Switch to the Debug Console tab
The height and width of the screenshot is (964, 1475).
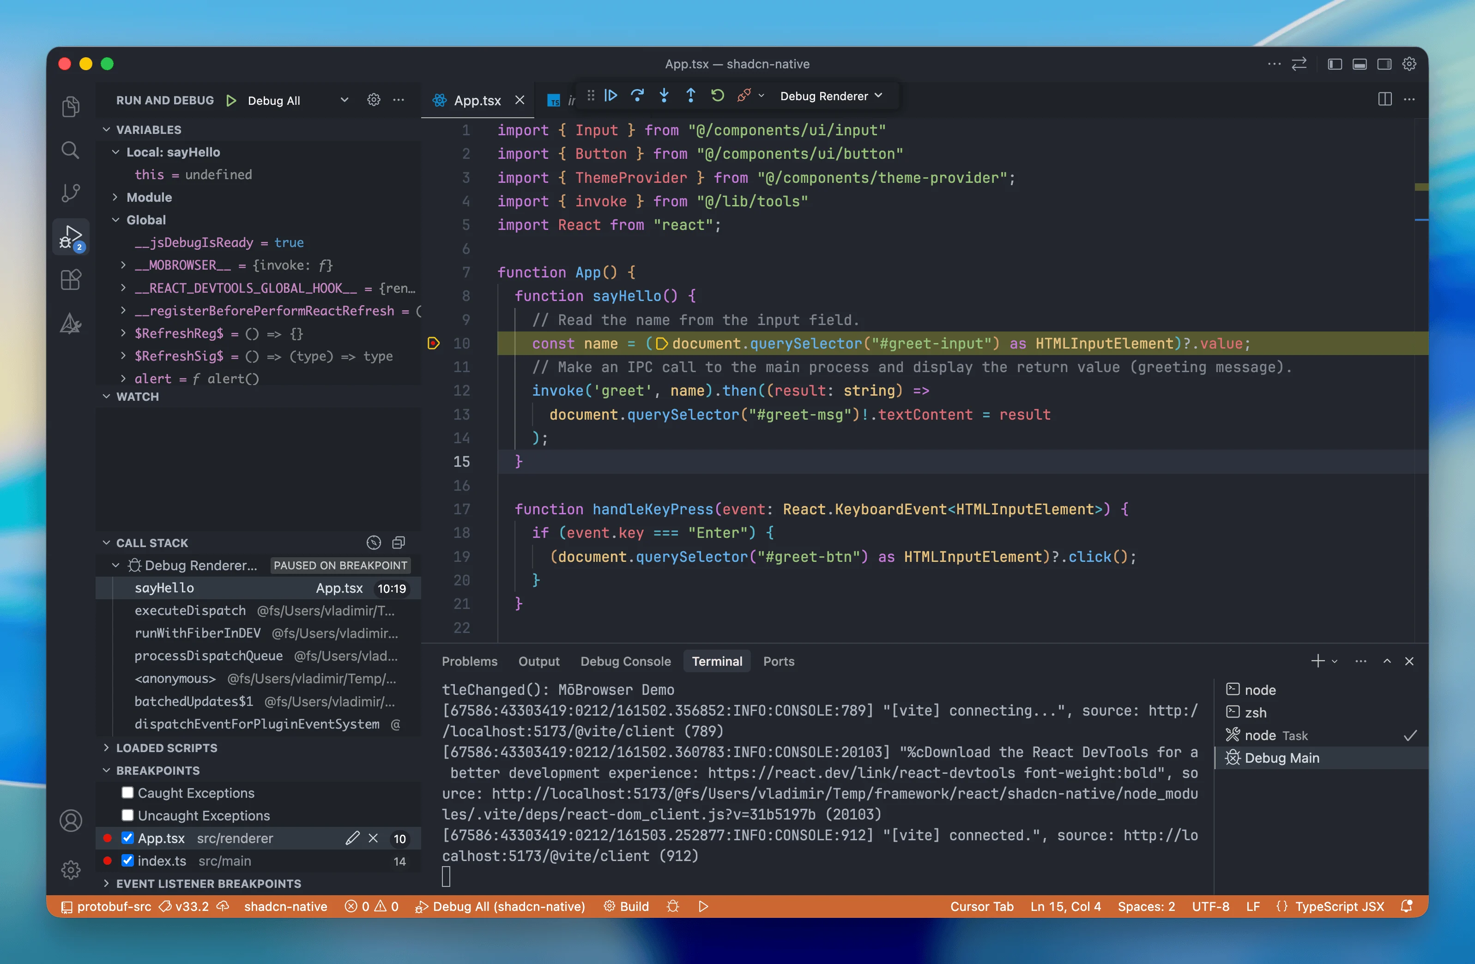click(625, 661)
